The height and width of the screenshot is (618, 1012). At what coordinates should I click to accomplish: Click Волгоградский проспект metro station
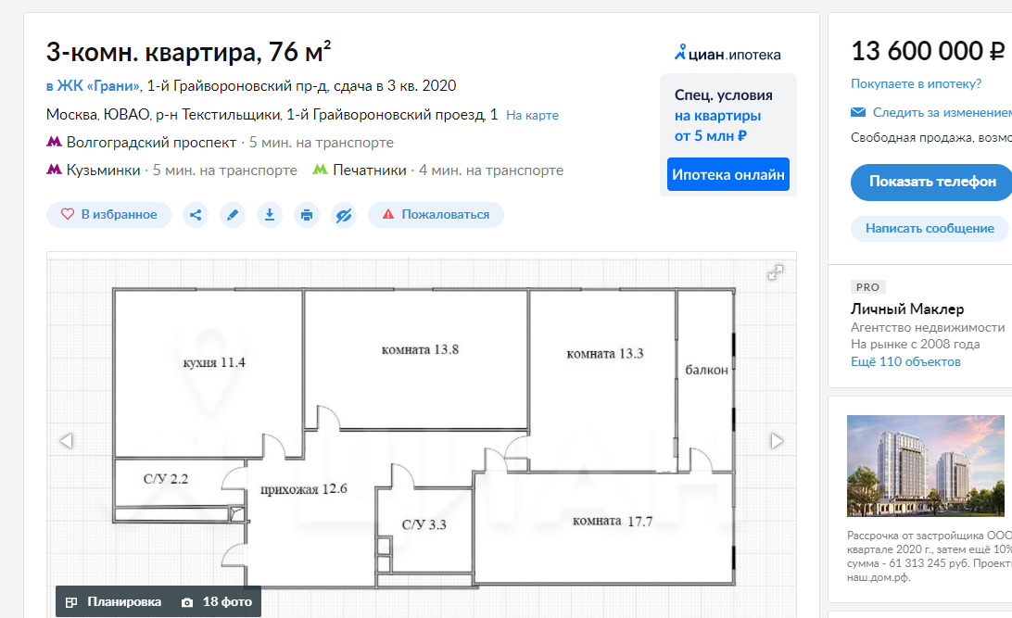tap(151, 143)
